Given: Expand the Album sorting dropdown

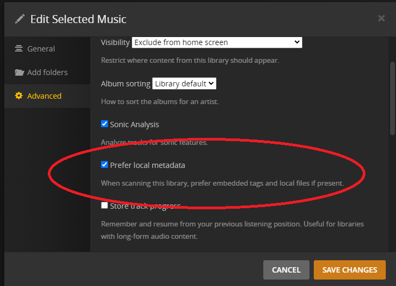Looking at the screenshot, I should 184,84.
